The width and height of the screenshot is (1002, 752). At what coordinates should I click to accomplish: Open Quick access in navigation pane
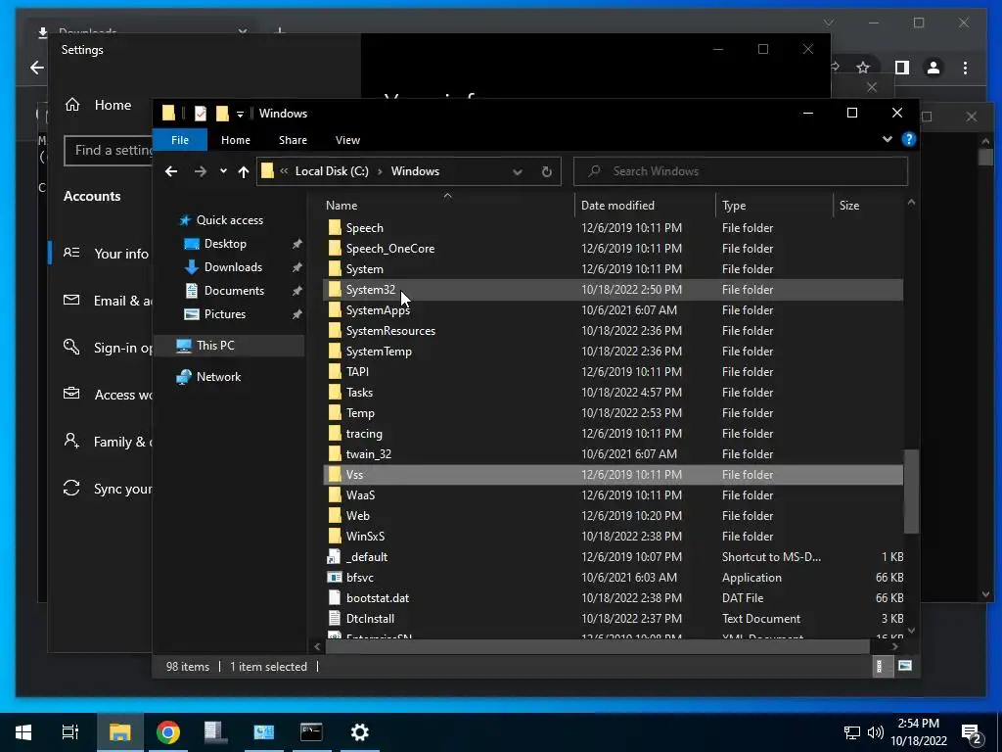[229, 220]
